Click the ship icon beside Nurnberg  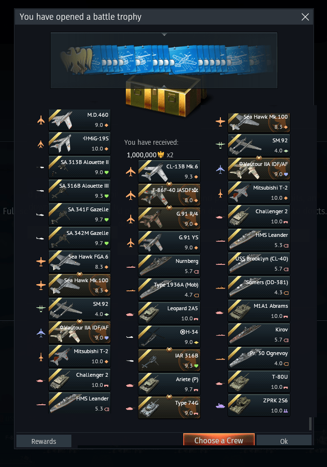[131, 267]
